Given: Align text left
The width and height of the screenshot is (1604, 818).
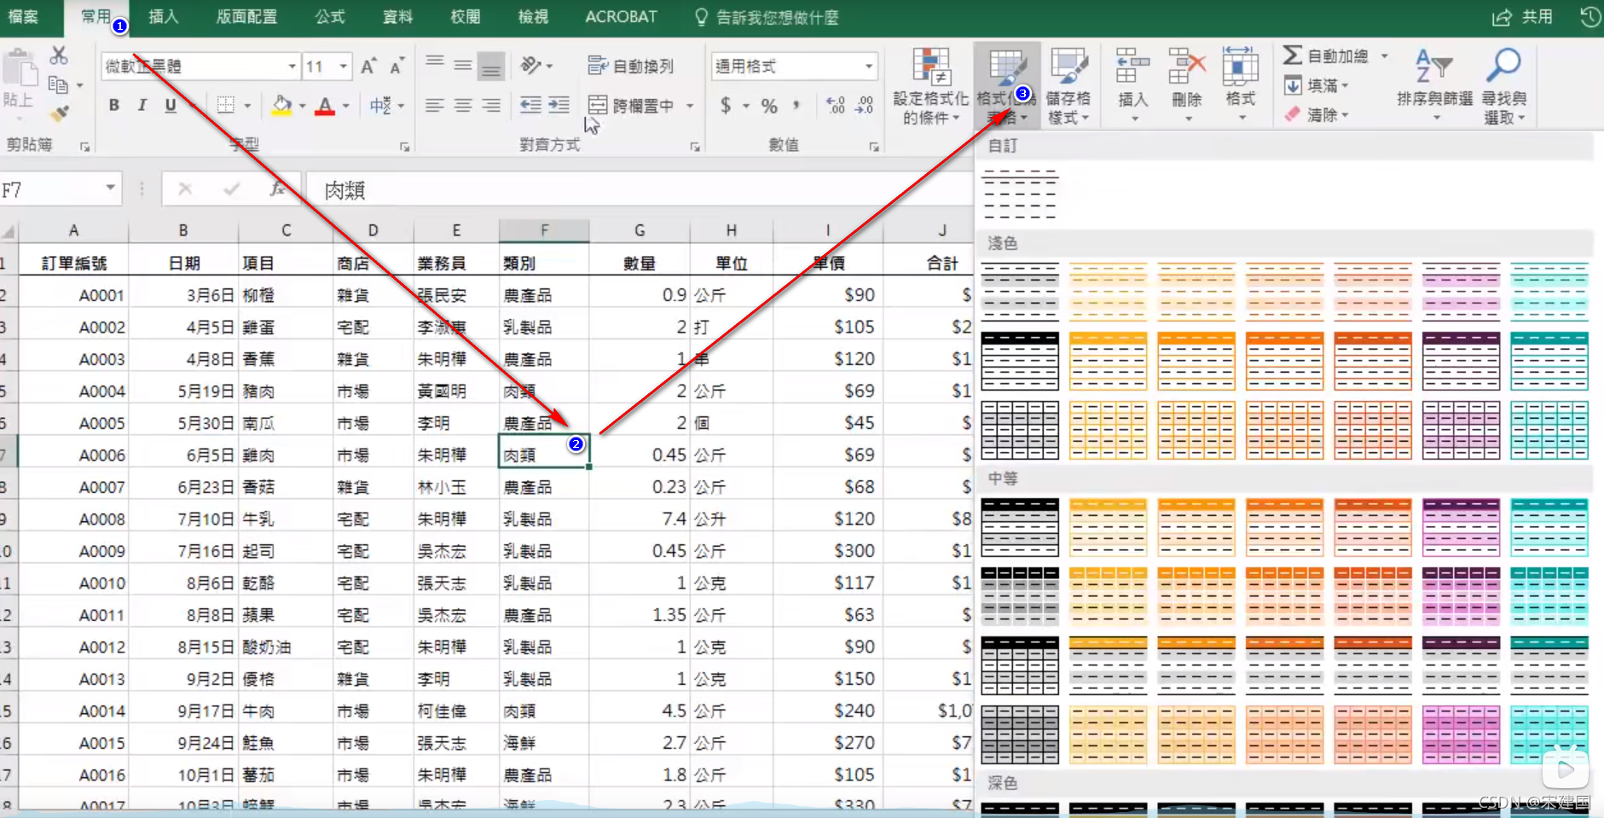Looking at the screenshot, I should 435,105.
